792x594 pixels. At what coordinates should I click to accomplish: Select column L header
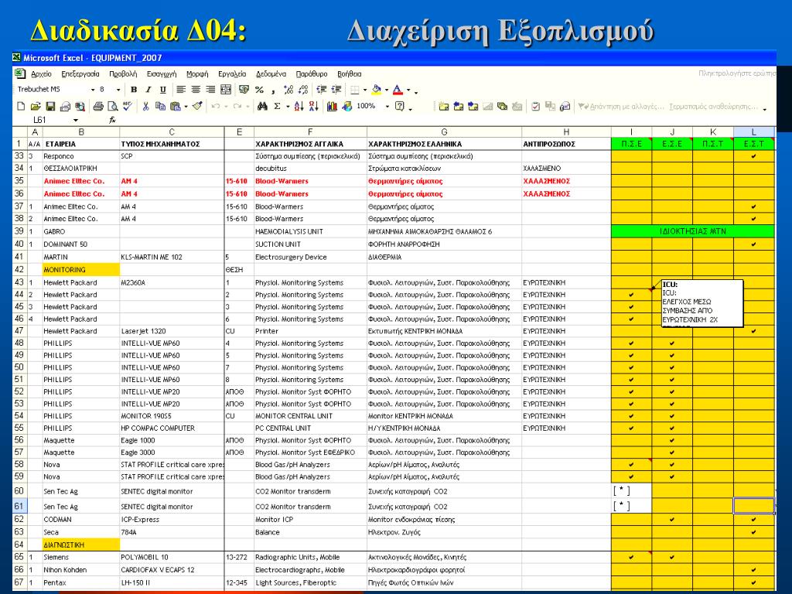(x=753, y=131)
